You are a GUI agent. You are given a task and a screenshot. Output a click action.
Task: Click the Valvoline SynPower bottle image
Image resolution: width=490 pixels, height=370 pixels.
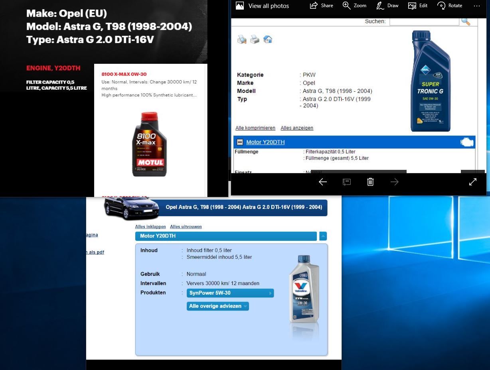(304, 289)
